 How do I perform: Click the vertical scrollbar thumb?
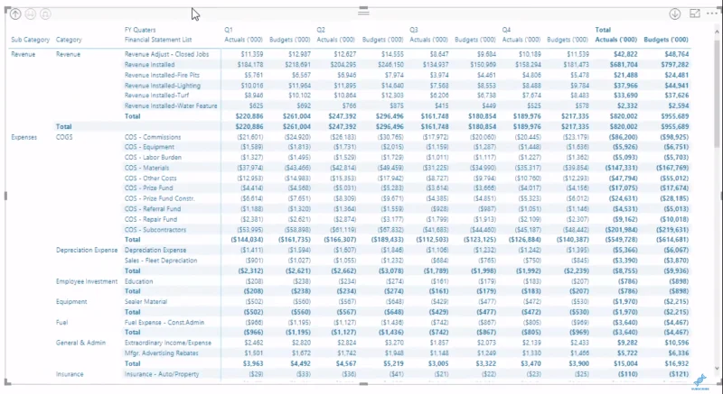(717, 92)
